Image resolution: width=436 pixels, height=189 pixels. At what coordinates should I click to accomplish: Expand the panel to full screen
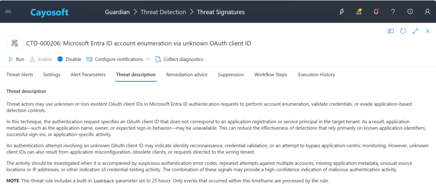pyautogui.click(x=416, y=31)
